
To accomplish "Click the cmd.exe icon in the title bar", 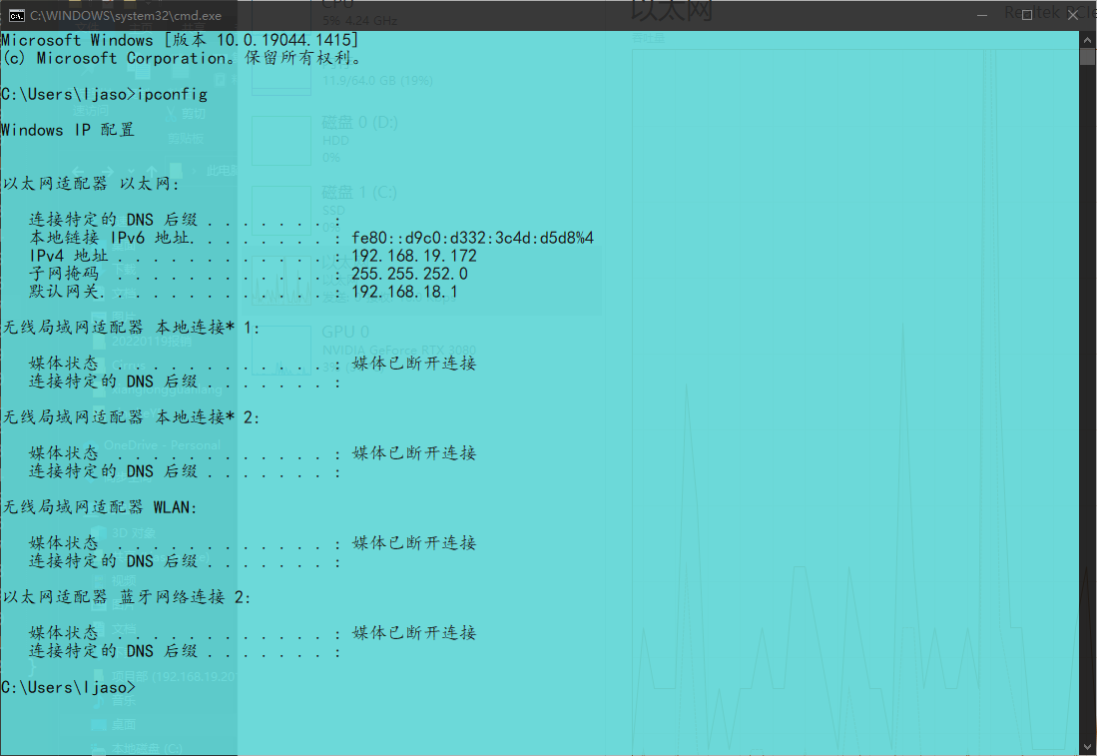I will [x=14, y=15].
